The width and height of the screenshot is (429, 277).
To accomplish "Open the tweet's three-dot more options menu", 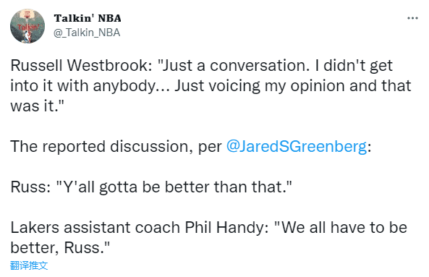I will point(412,18).
